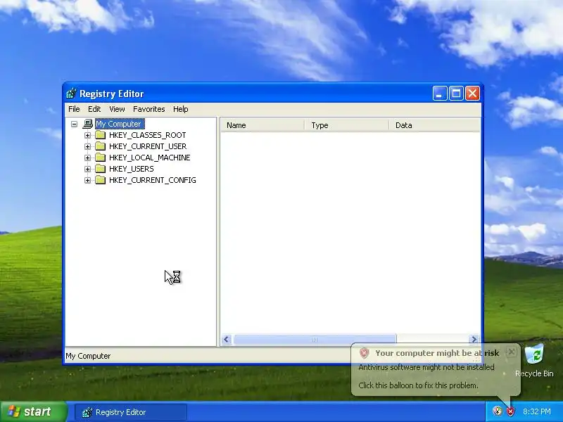Minimize the Registry Editor window
Screen dimensions: 563x422
[439, 94]
